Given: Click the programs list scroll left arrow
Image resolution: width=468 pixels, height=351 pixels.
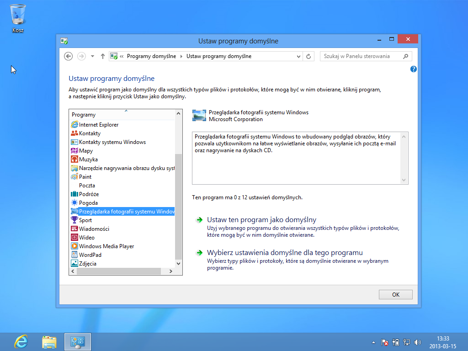Looking at the screenshot, I should pos(73,271).
